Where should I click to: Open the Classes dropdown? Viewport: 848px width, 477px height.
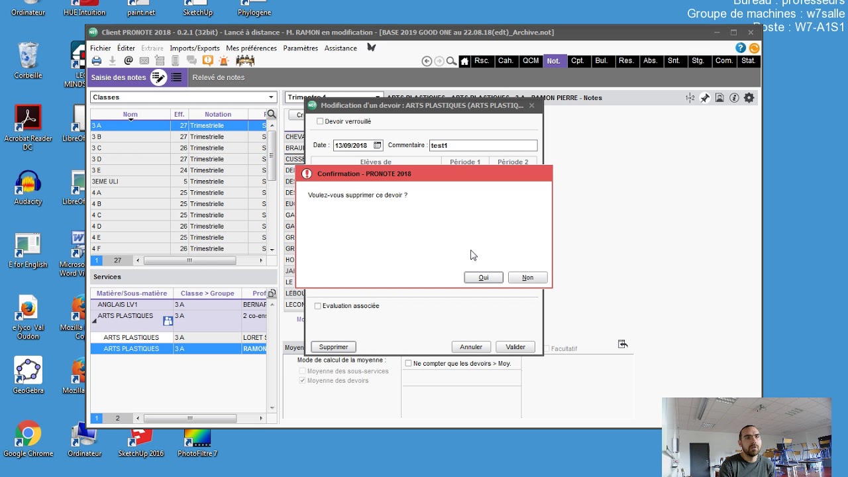183,97
